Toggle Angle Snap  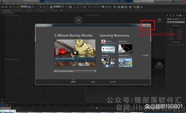(x=78, y=7)
